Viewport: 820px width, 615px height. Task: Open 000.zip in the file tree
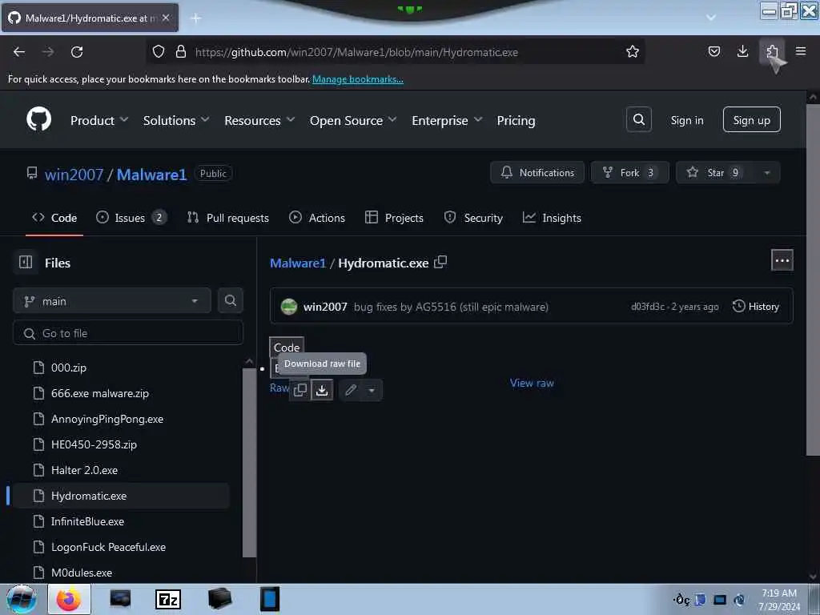pyautogui.click(x=69, y=368)
